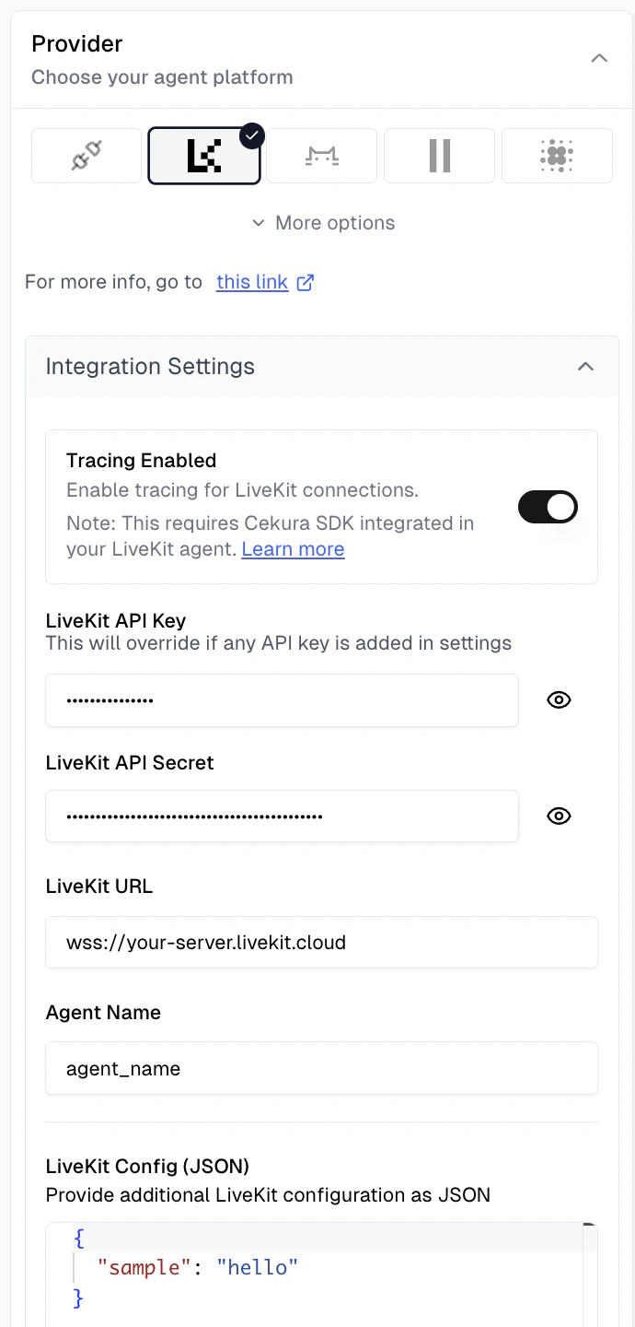Screen dimensions: 635x1327
Task: Choose the bridge-shaped provider icon
Action: pyautogui.click(x=321, y=155)
